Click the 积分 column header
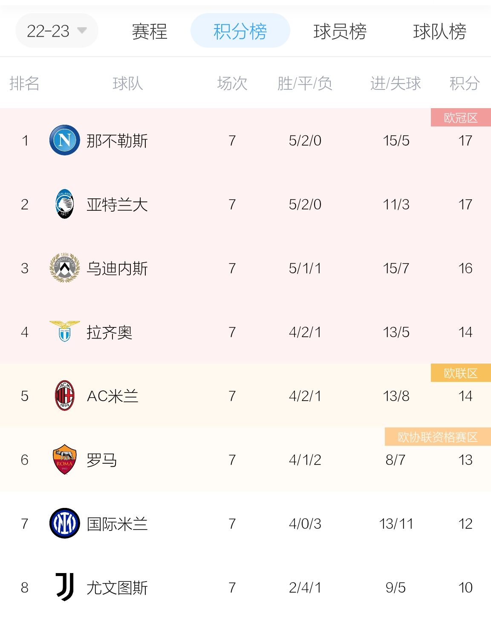The image size is (491, 625). tap(465, 83)
